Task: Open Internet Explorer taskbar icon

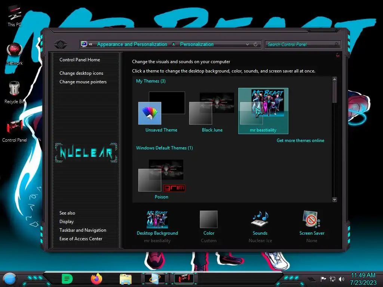Action: point(155,279)
